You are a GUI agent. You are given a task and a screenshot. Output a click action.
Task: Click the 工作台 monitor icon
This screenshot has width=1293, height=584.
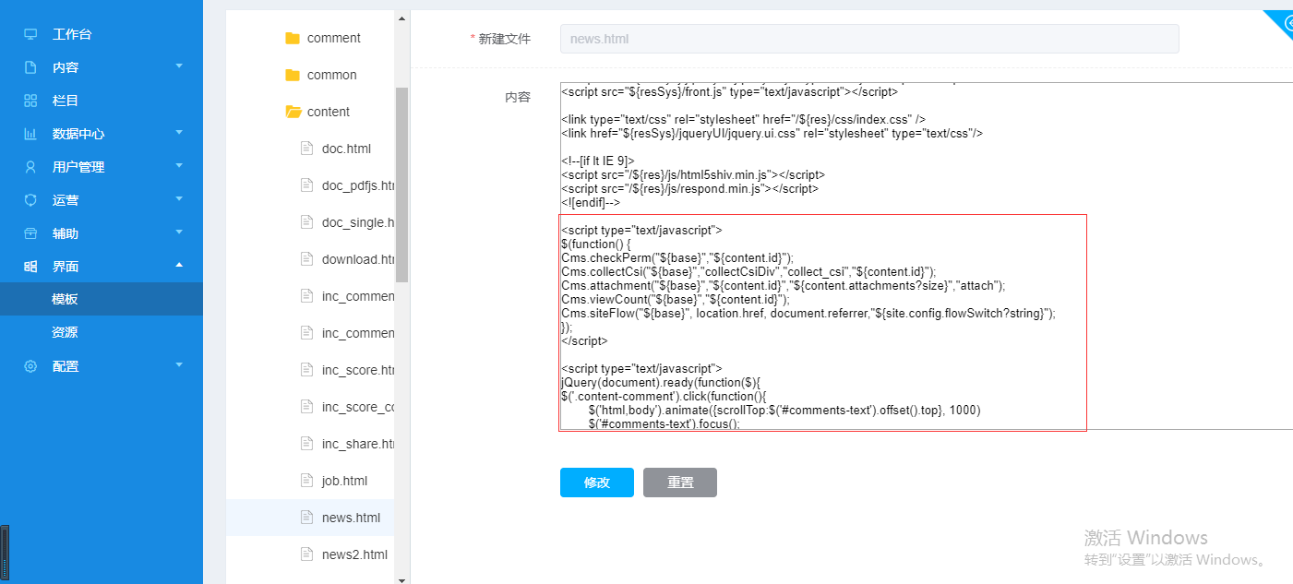click(30, 34)
